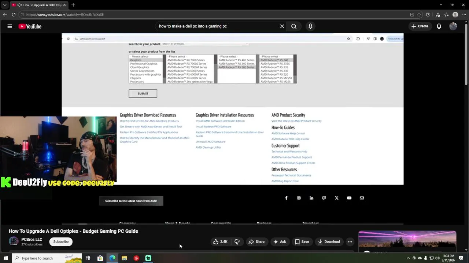Open File Explorer from taskbar
469x263 pixels.
(124, 258)
